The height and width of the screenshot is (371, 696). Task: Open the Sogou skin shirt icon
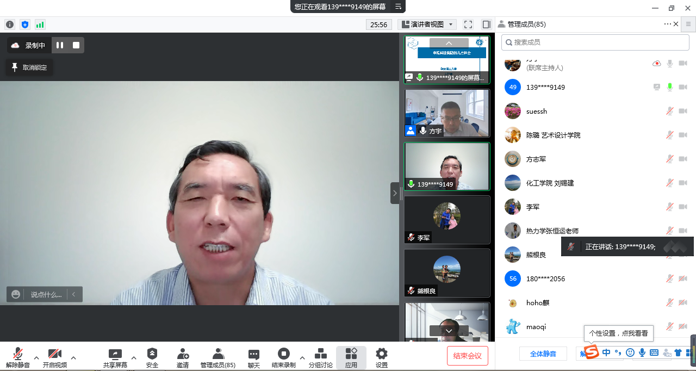[x=678, y=353]
